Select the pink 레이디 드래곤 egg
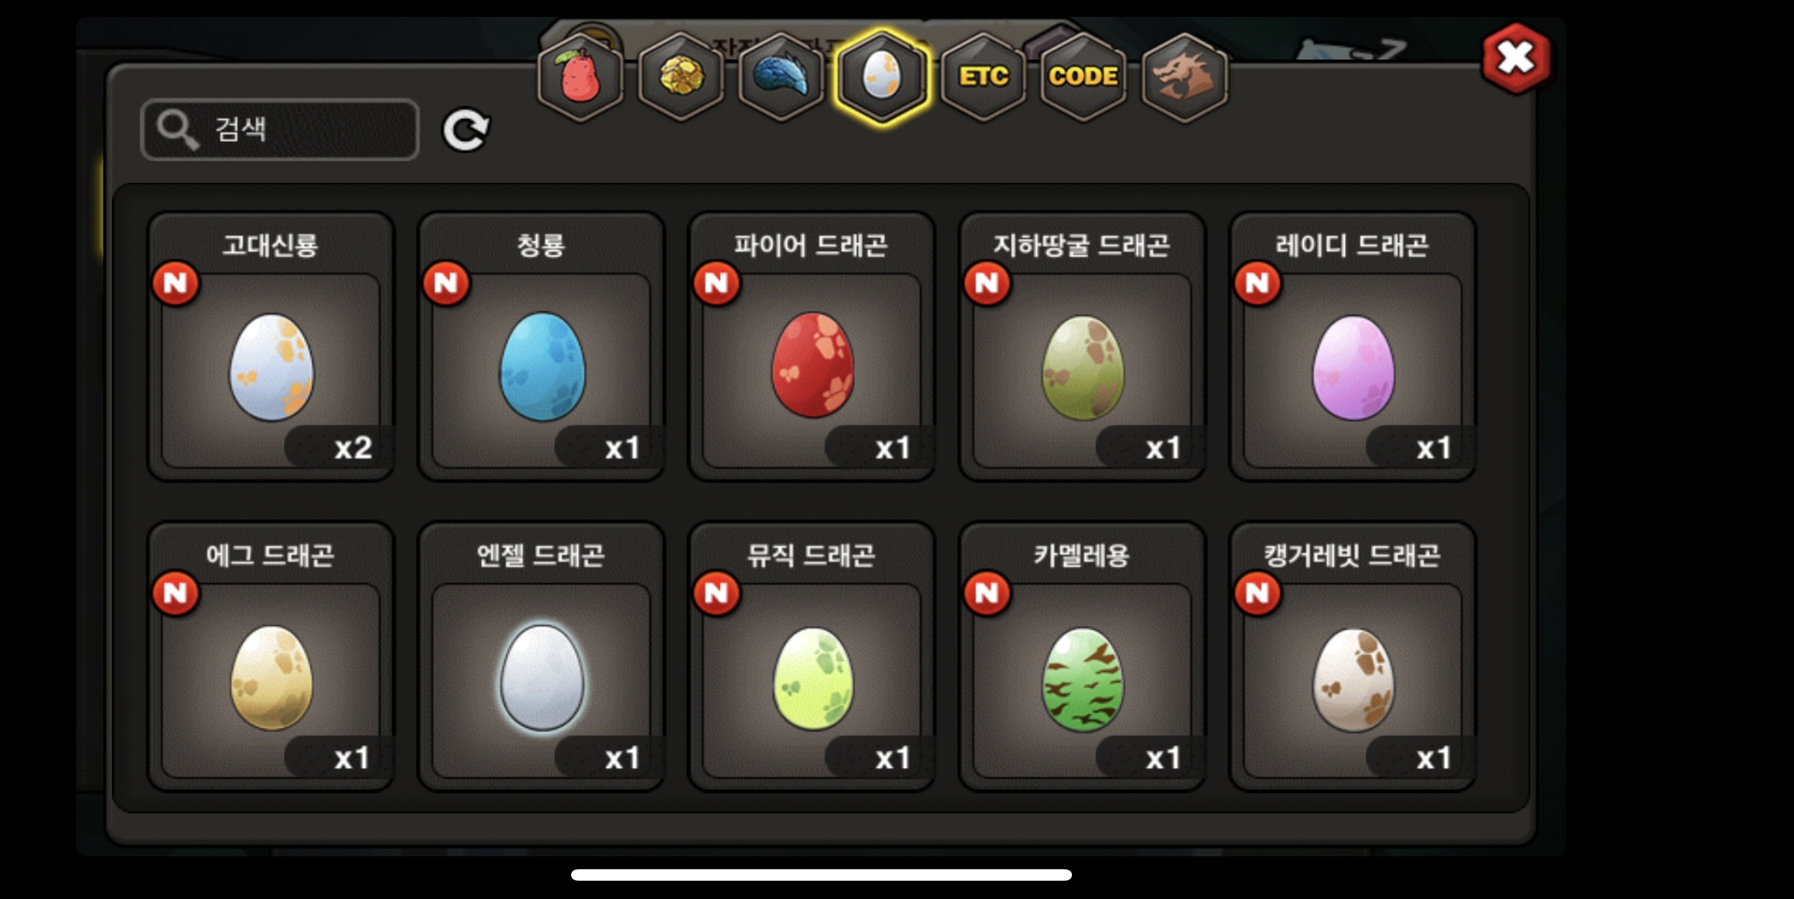 coord(1353,346)
